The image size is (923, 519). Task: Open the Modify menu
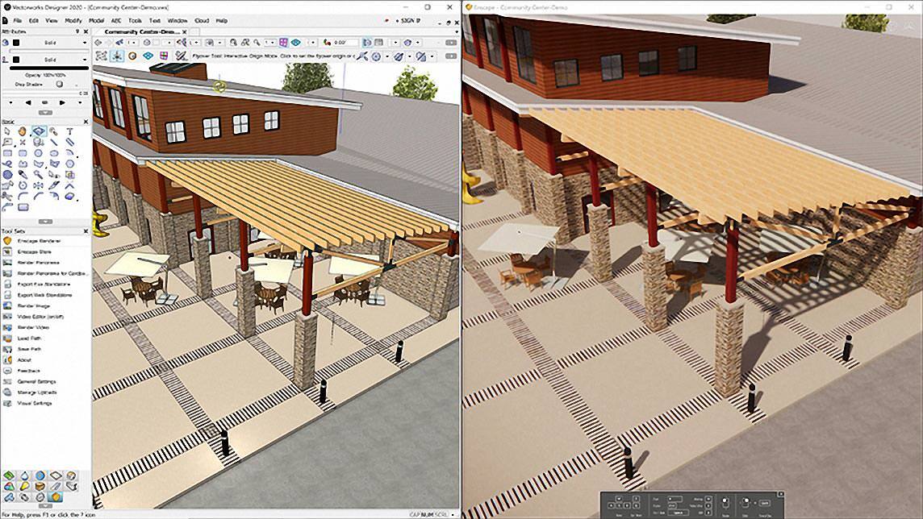(73, 21)
